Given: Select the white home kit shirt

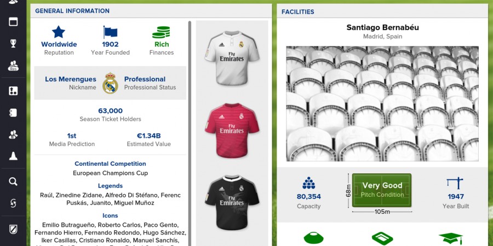Looking at the screenshot, I should 232,58.
